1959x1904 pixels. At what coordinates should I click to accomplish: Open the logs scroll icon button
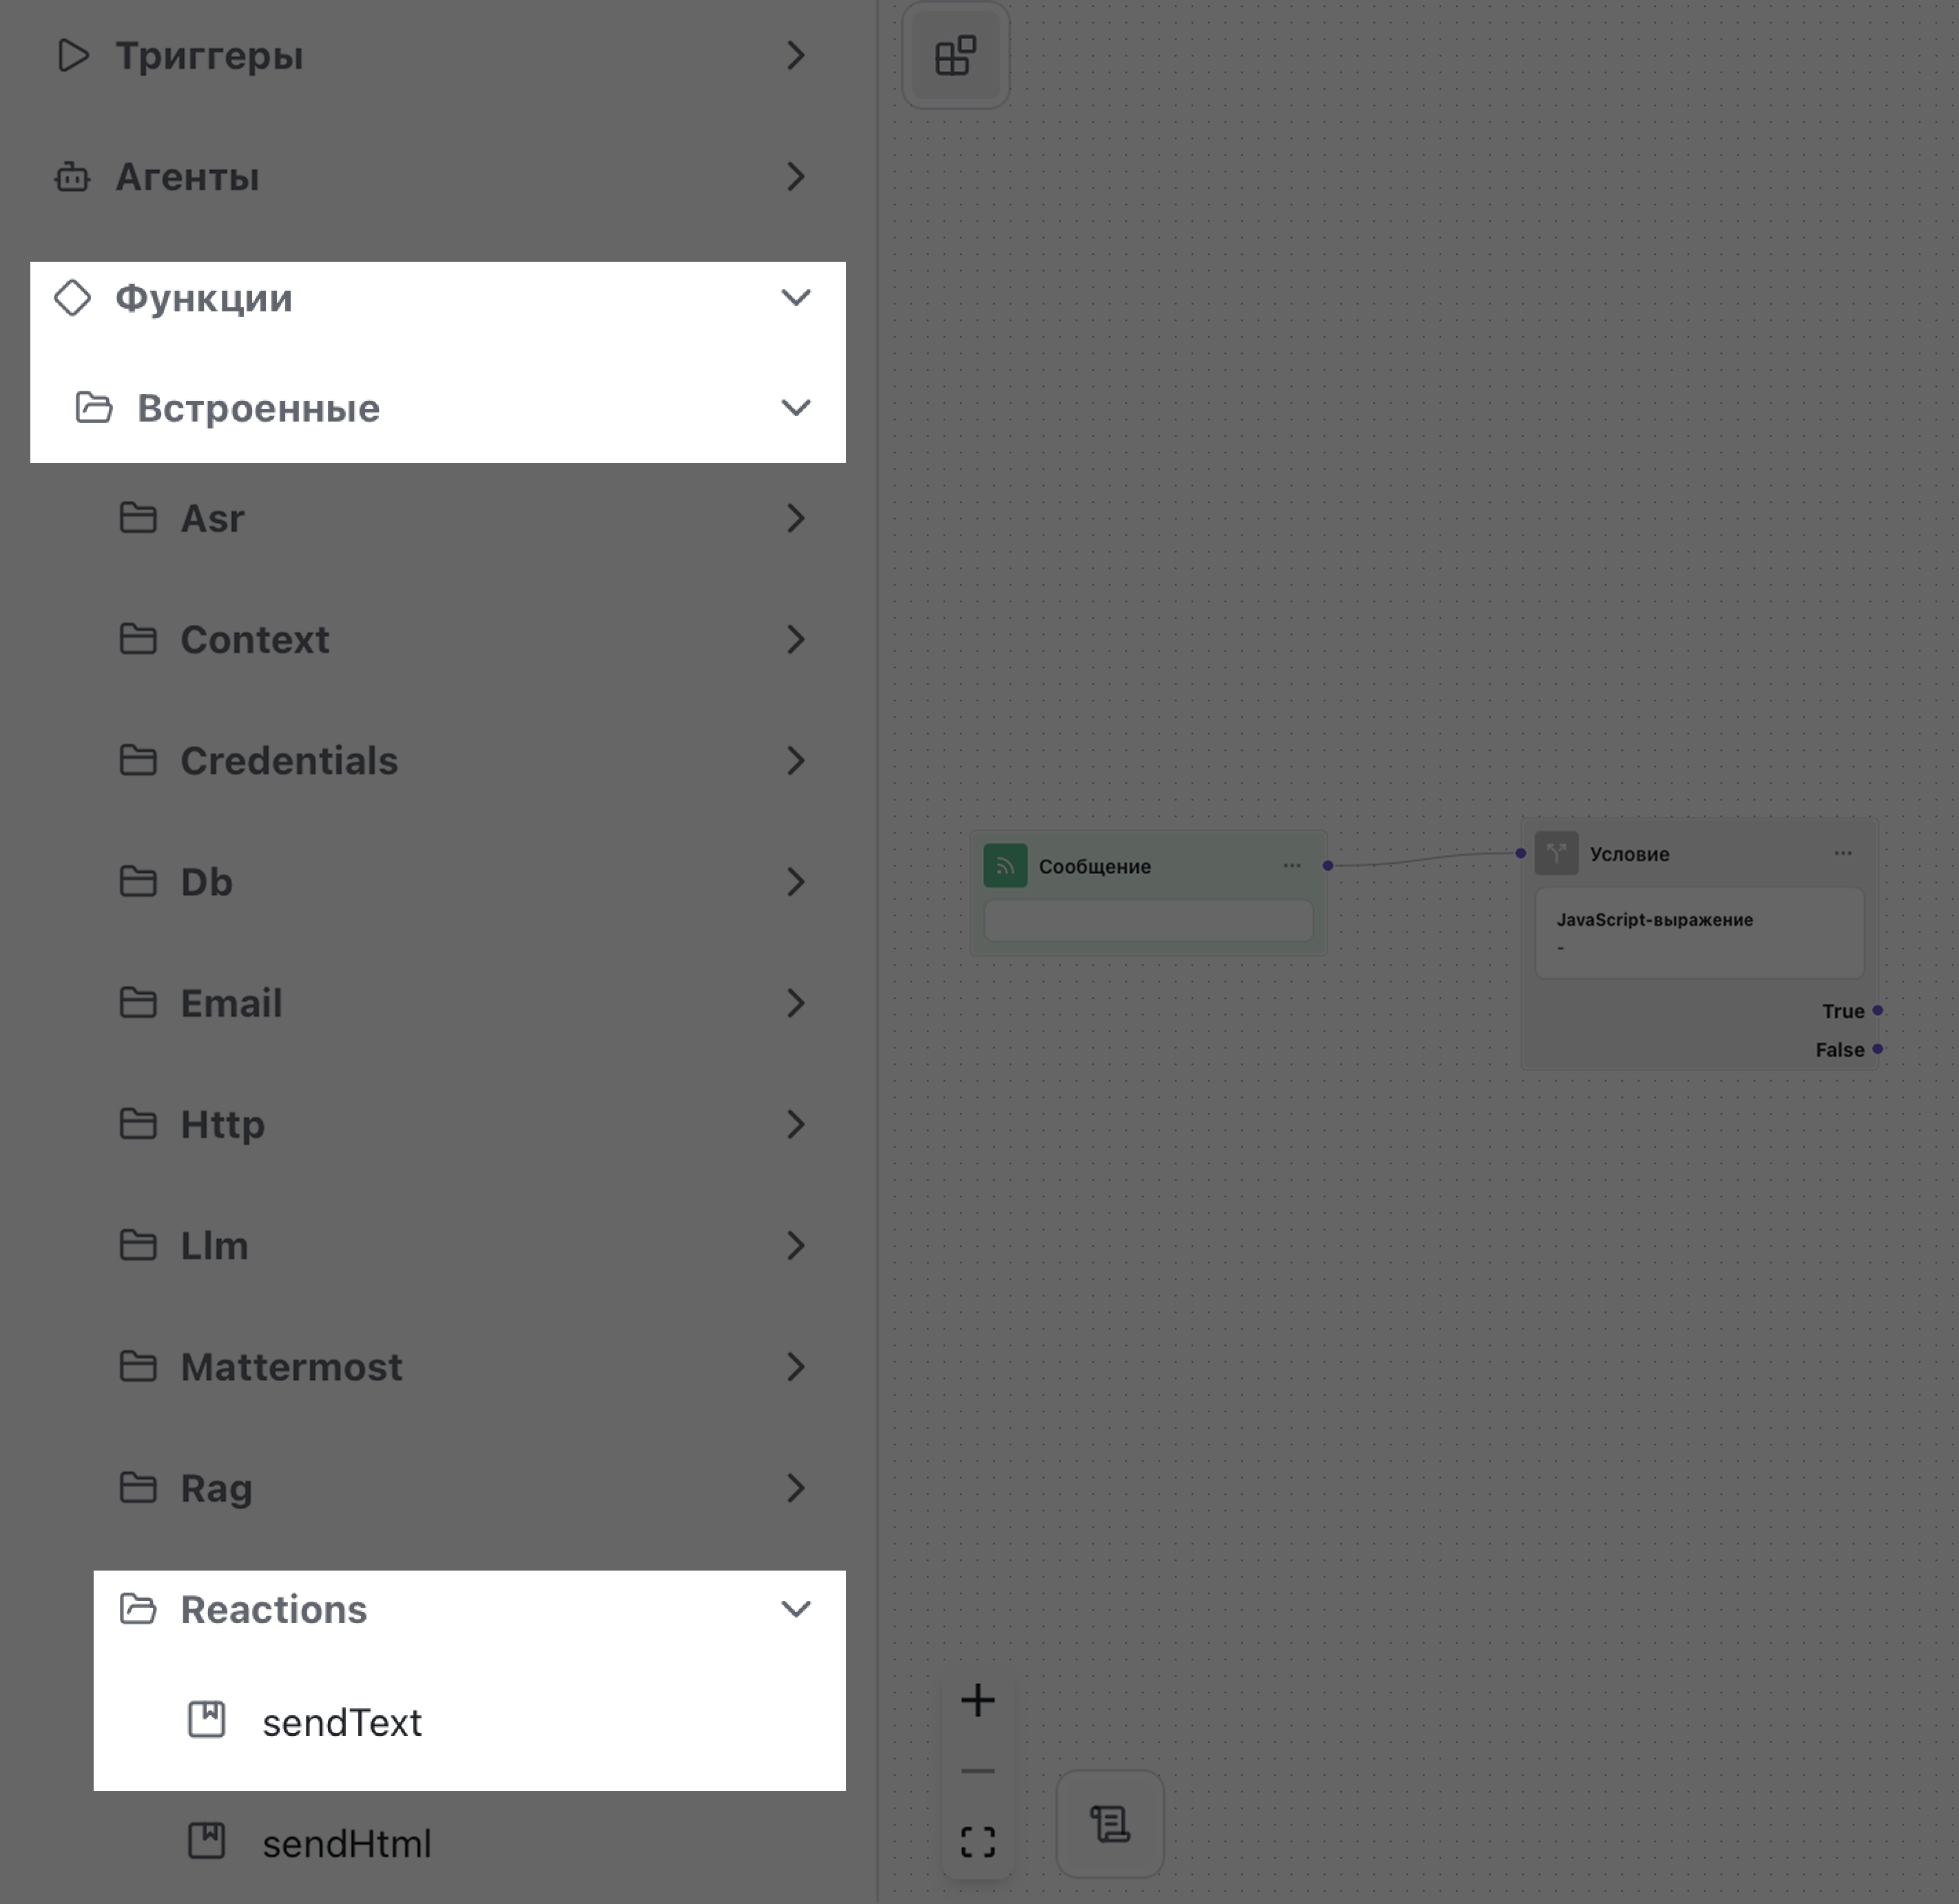click(x=1110, y=1824)
